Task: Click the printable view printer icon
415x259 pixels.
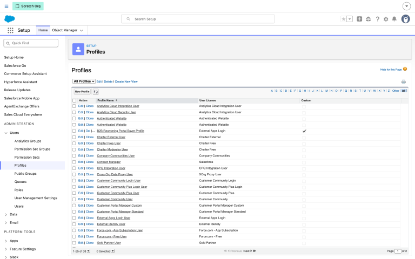Action: pos(403,81)
